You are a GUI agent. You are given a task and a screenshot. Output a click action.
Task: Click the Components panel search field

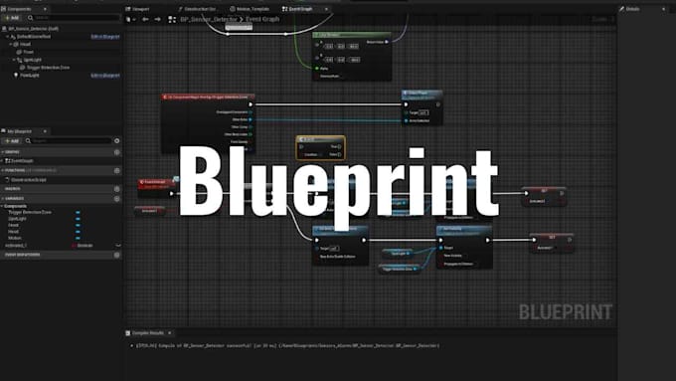pyautogui.click(x=74, y=18)
